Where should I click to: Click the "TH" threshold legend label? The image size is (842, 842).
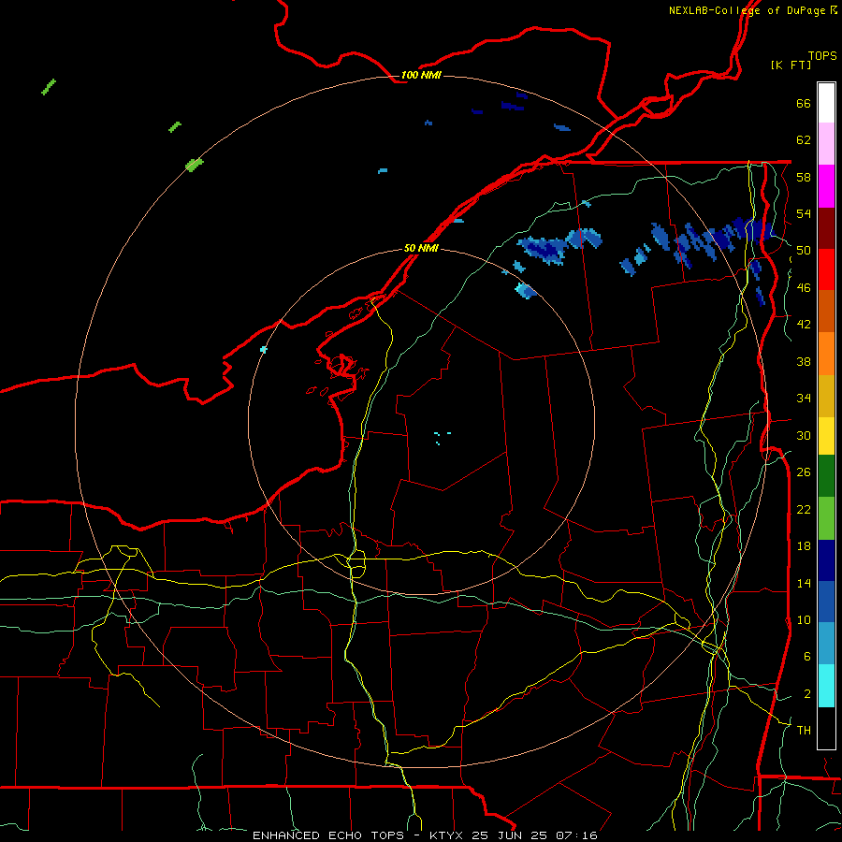coord(804,731)
